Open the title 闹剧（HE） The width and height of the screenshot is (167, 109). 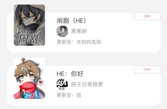pyautogui.click(x=71, y=21)
